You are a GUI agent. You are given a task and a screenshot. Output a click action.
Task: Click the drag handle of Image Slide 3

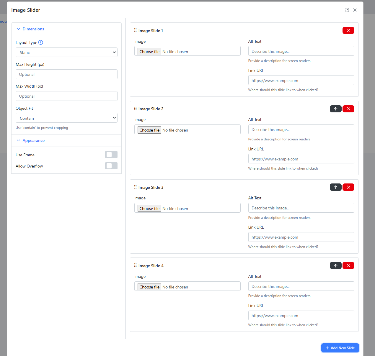point(136,187)
